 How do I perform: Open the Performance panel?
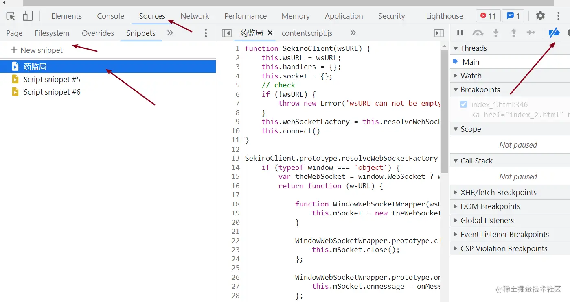246,16
